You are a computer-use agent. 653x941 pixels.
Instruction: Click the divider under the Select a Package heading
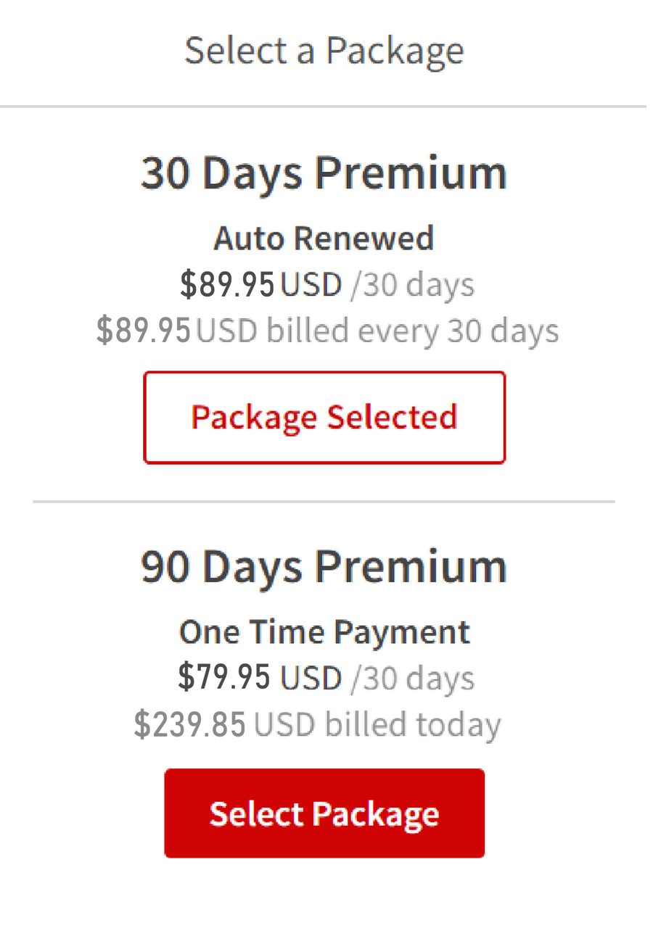pos(324,107)
